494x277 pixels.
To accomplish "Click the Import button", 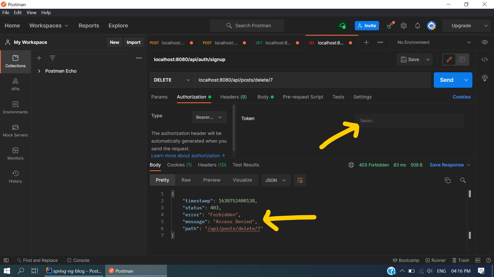I will [134, 42].
